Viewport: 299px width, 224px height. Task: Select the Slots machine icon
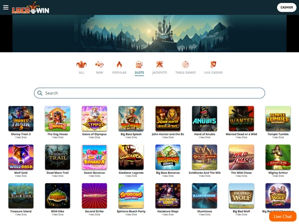coord(140,65)
